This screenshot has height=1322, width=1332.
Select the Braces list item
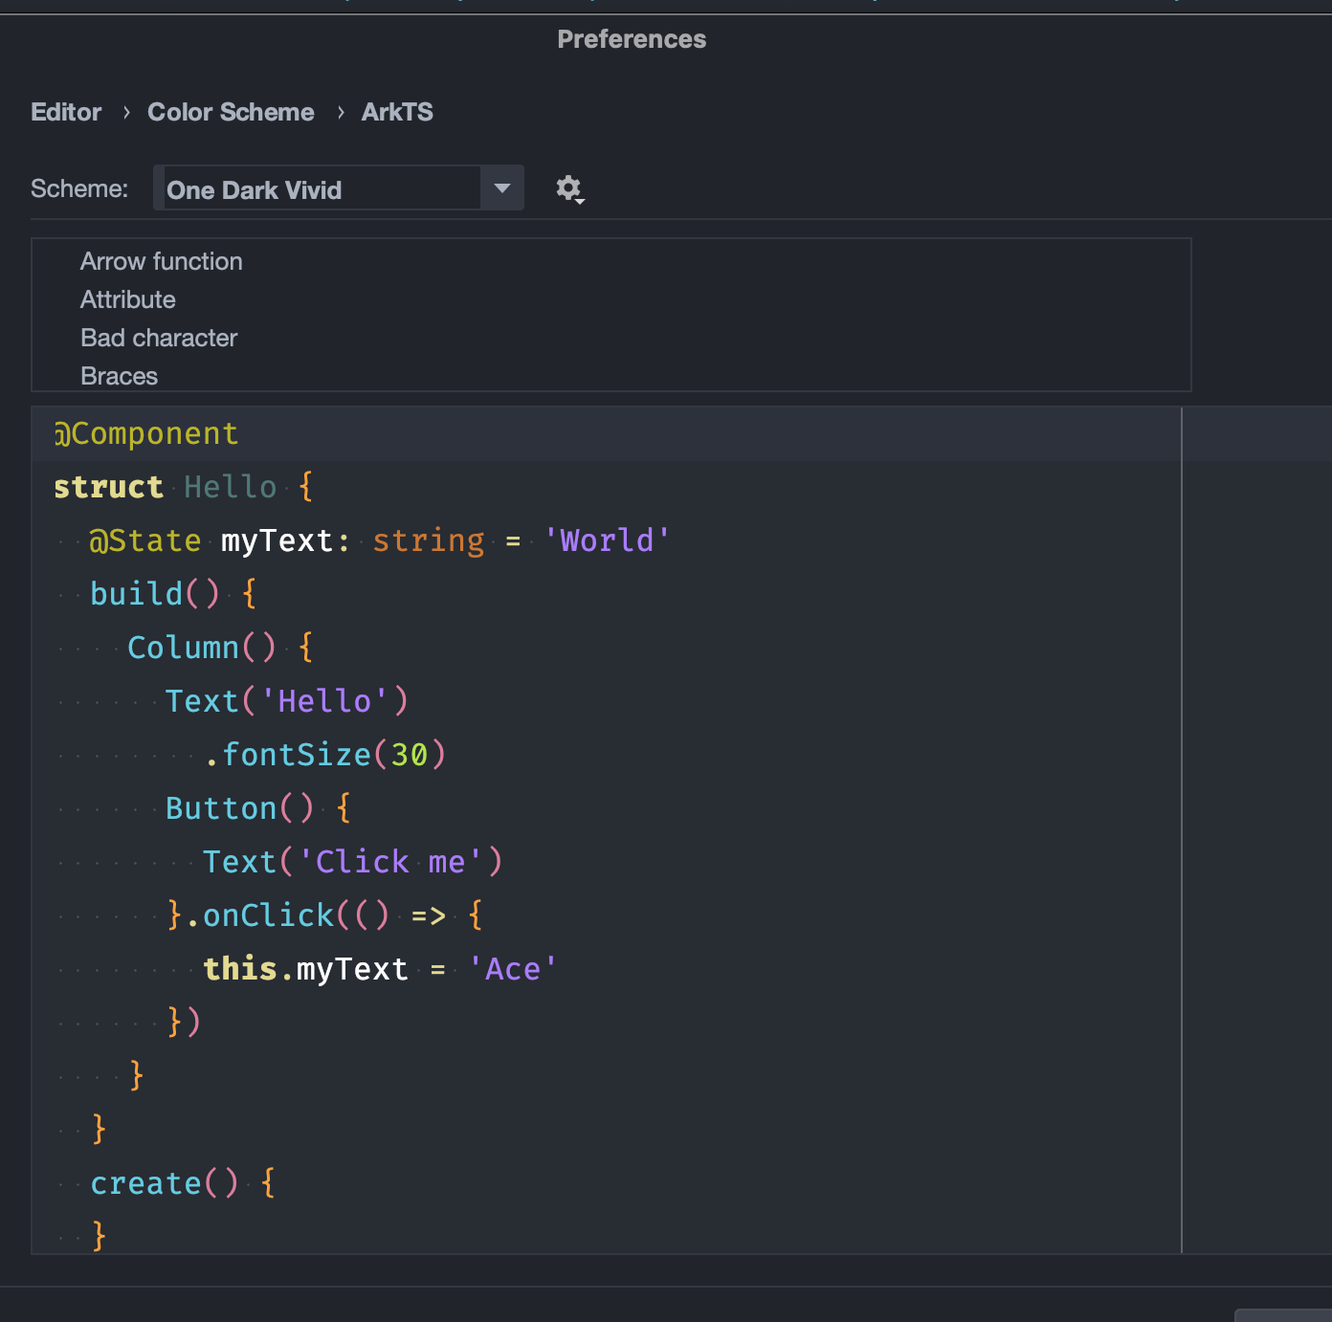coord(120,376)
